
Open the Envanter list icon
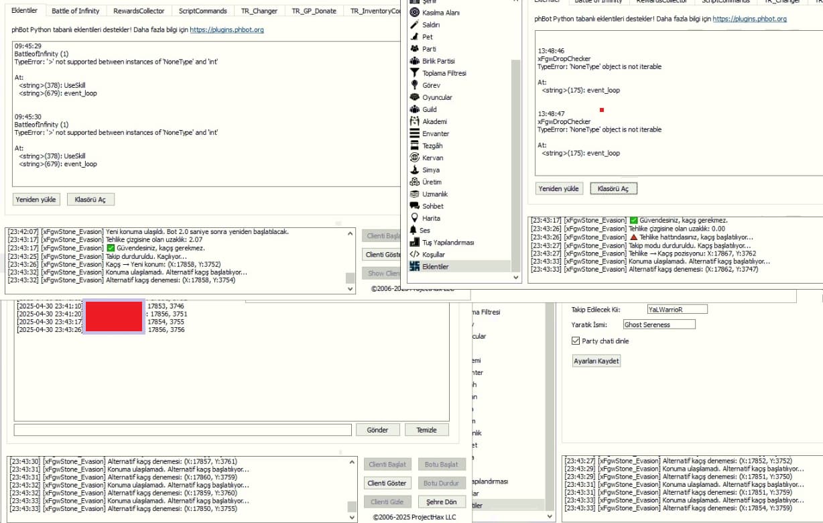pyautogui.click(x=415, y=133)
